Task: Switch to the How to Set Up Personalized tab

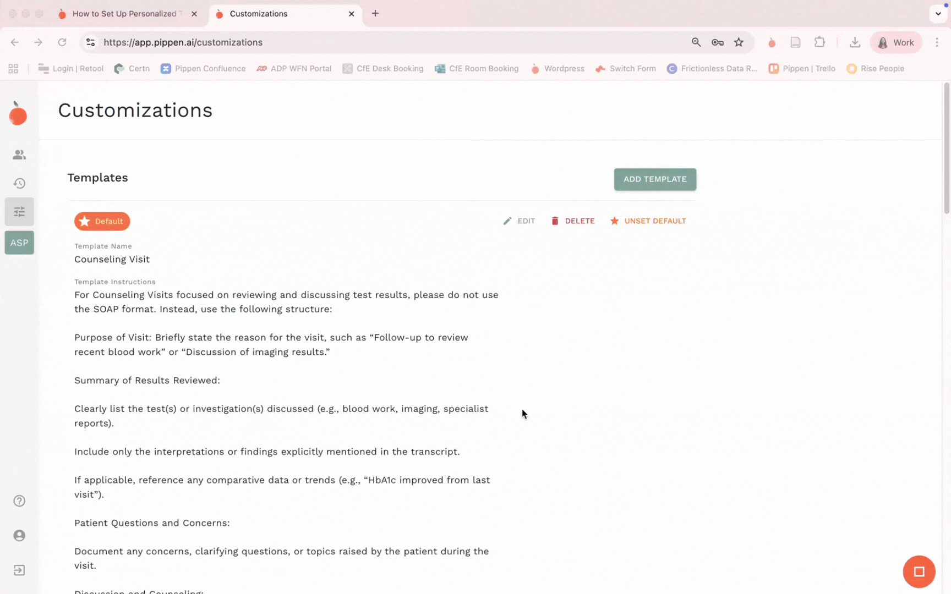Action: pyautogui.click(x=124, y=14)
